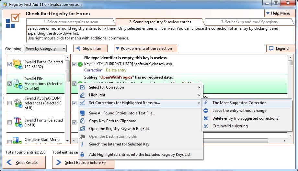Image resolution: width=298 pixels, height=171 pixels.
Task: Click the Invalid Fonts letter T icon
Action: pos(18,122)
